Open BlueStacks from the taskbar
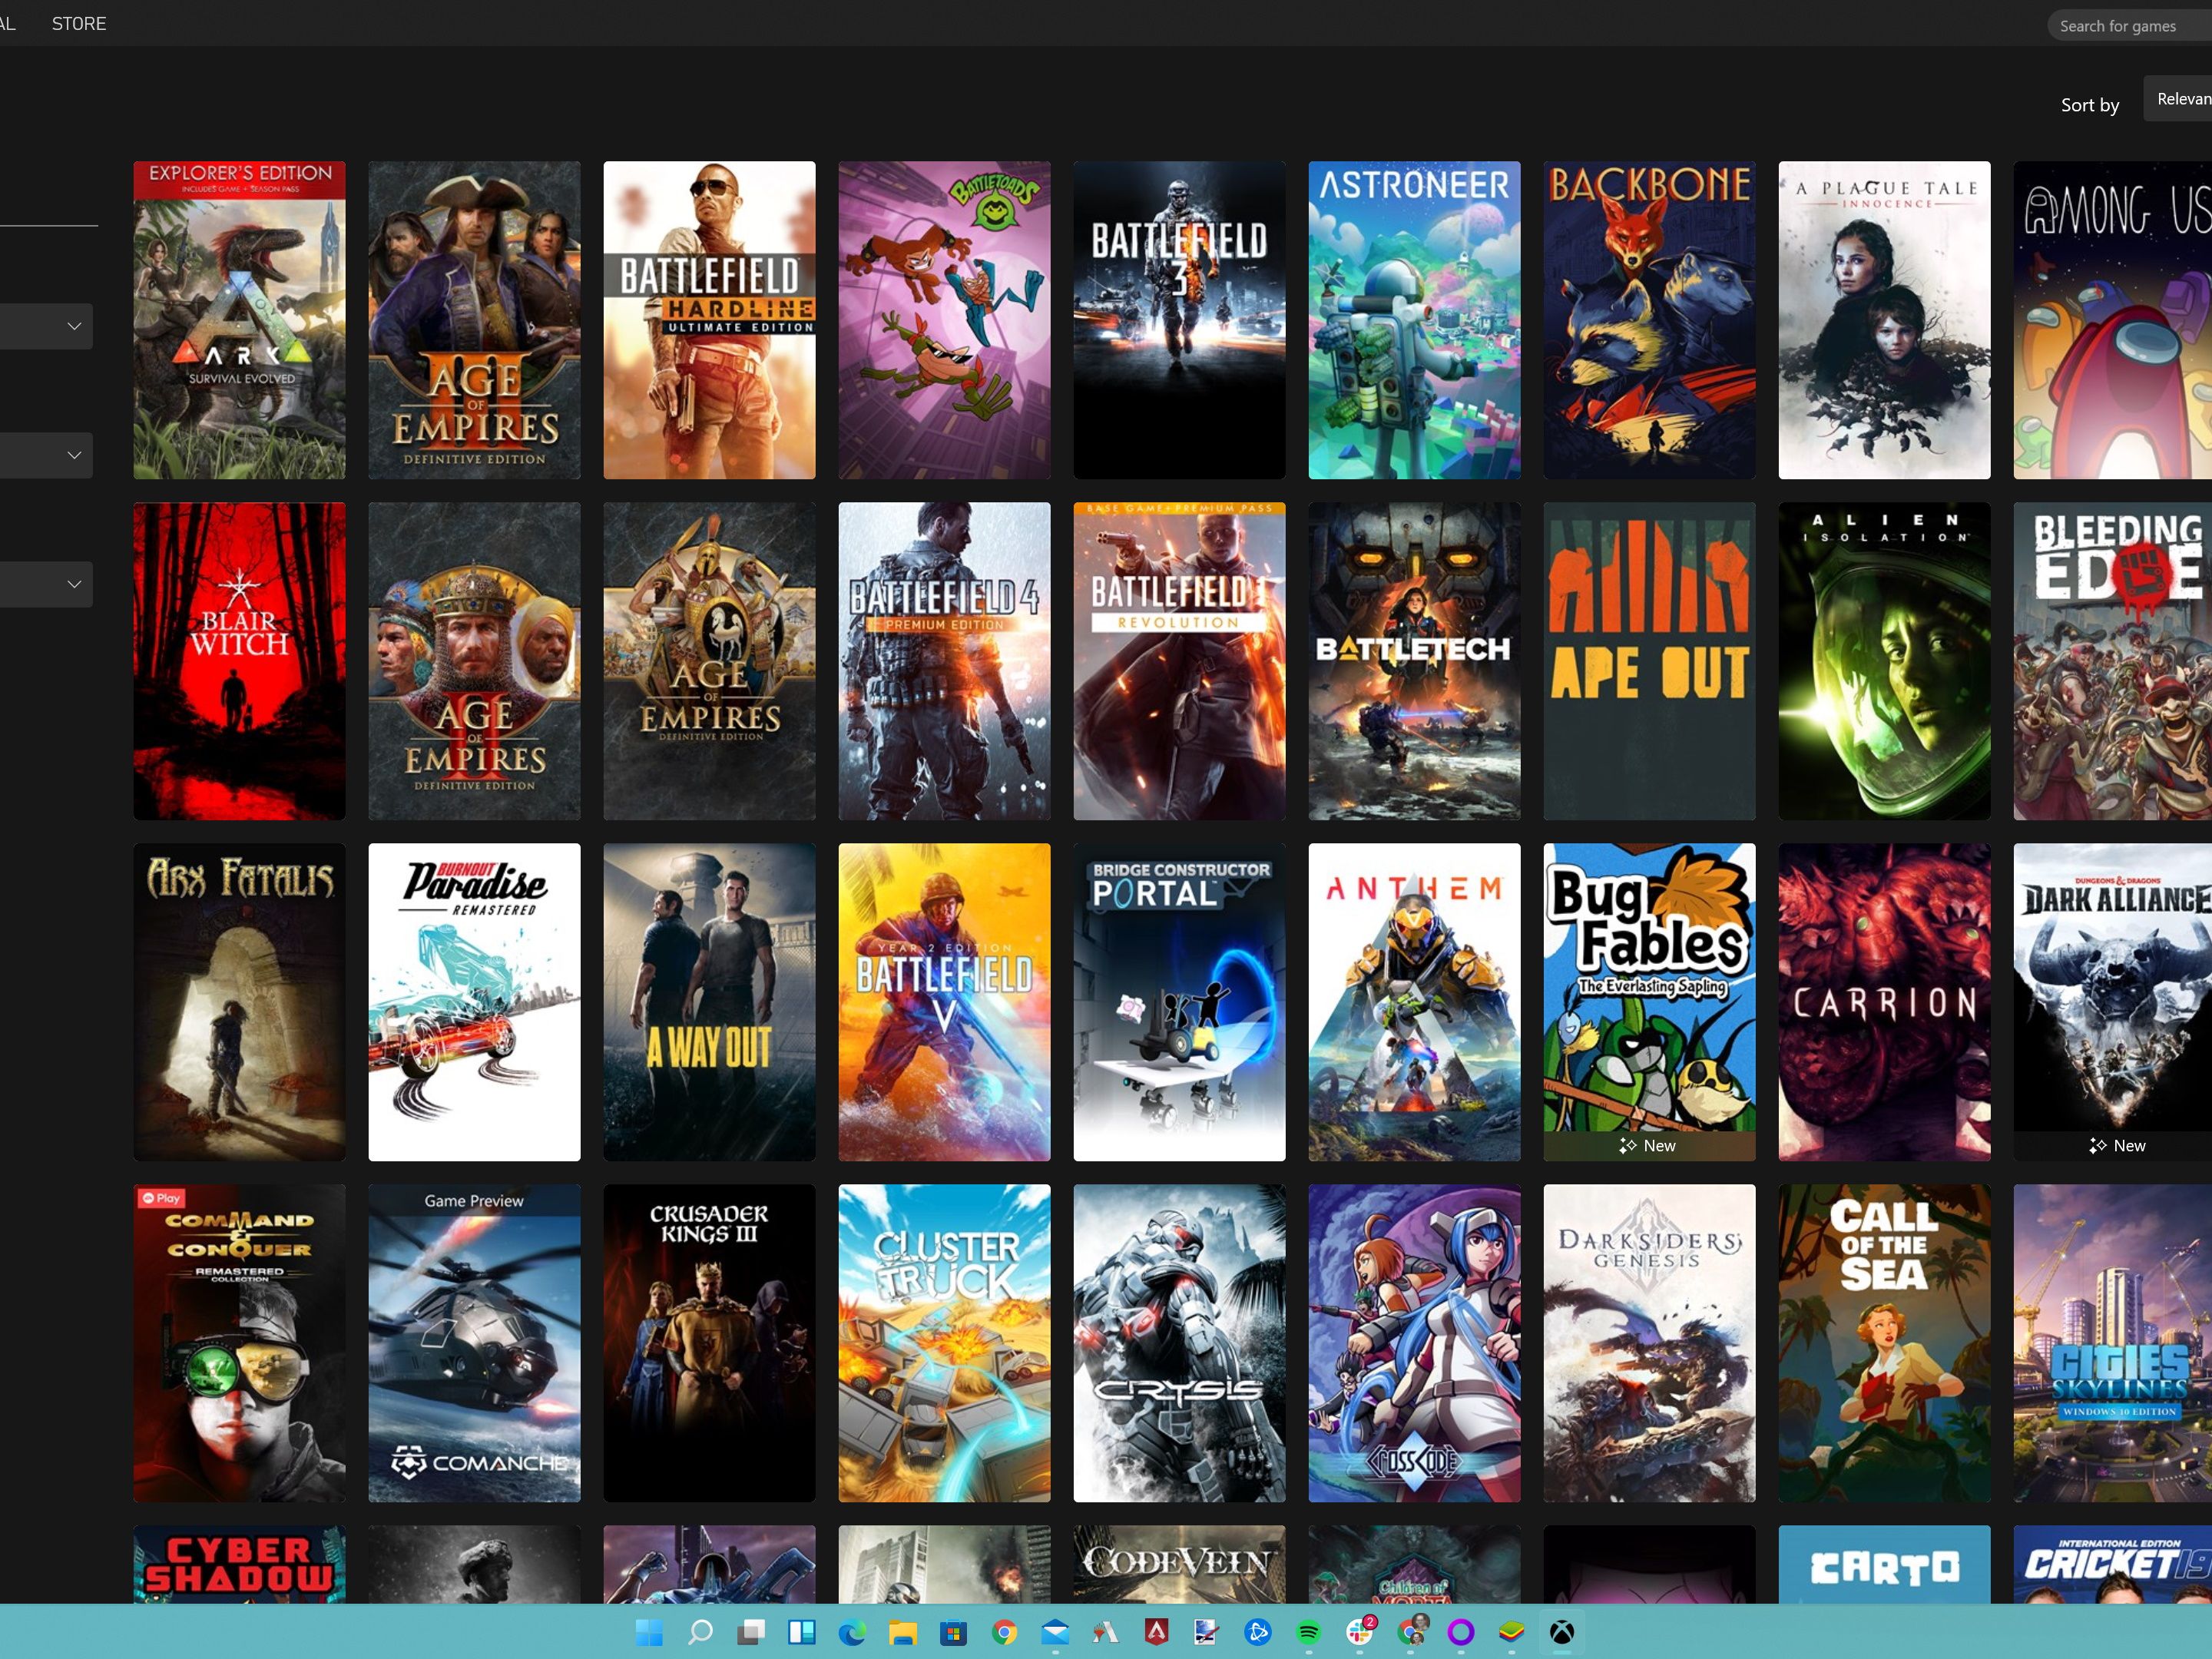This screenshot has width=2212, height=1659. coord(1511,1633)
